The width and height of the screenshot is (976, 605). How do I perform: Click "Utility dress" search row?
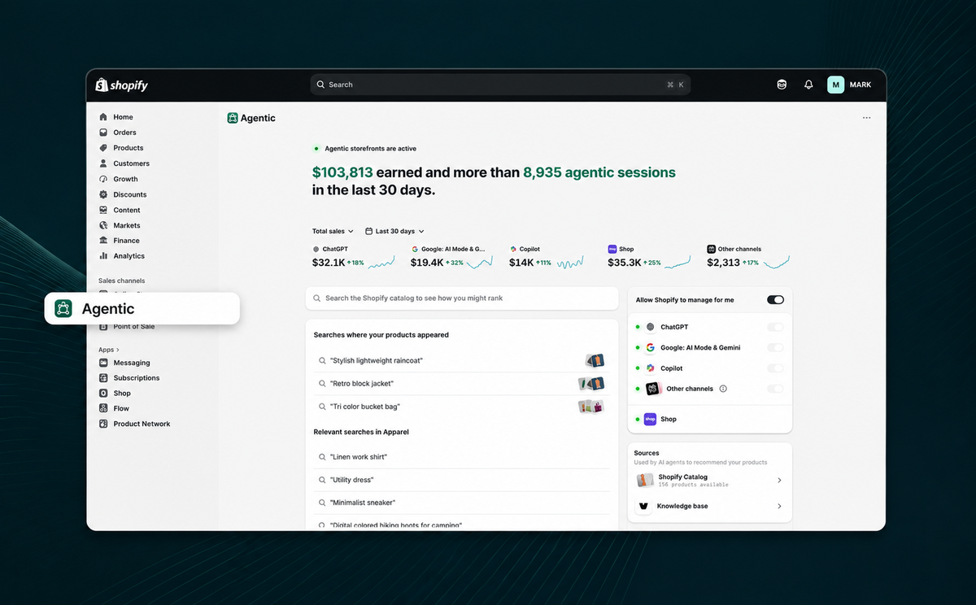tap(462, 480)
